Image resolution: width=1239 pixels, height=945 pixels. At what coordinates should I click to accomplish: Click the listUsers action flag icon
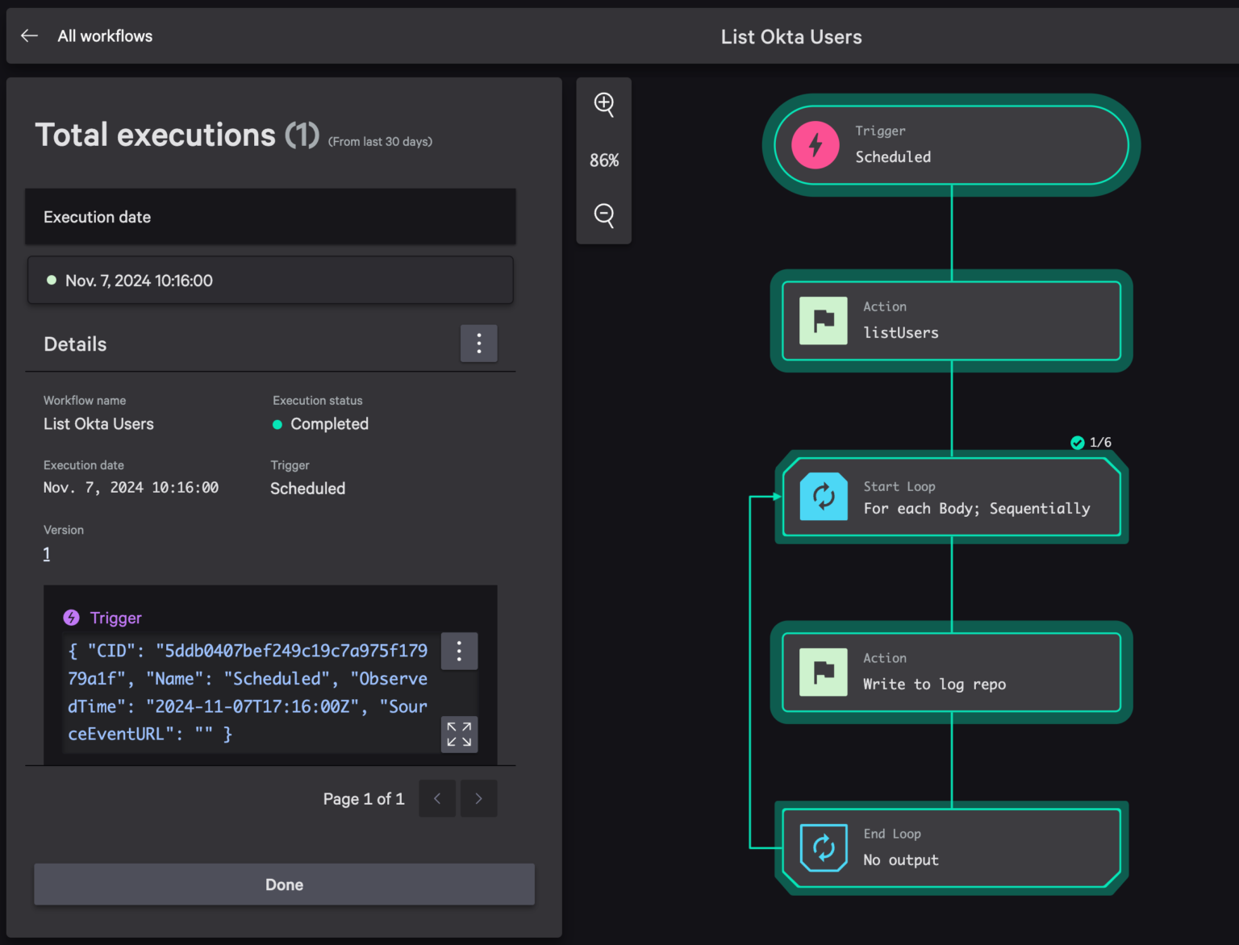pos(823,321)
